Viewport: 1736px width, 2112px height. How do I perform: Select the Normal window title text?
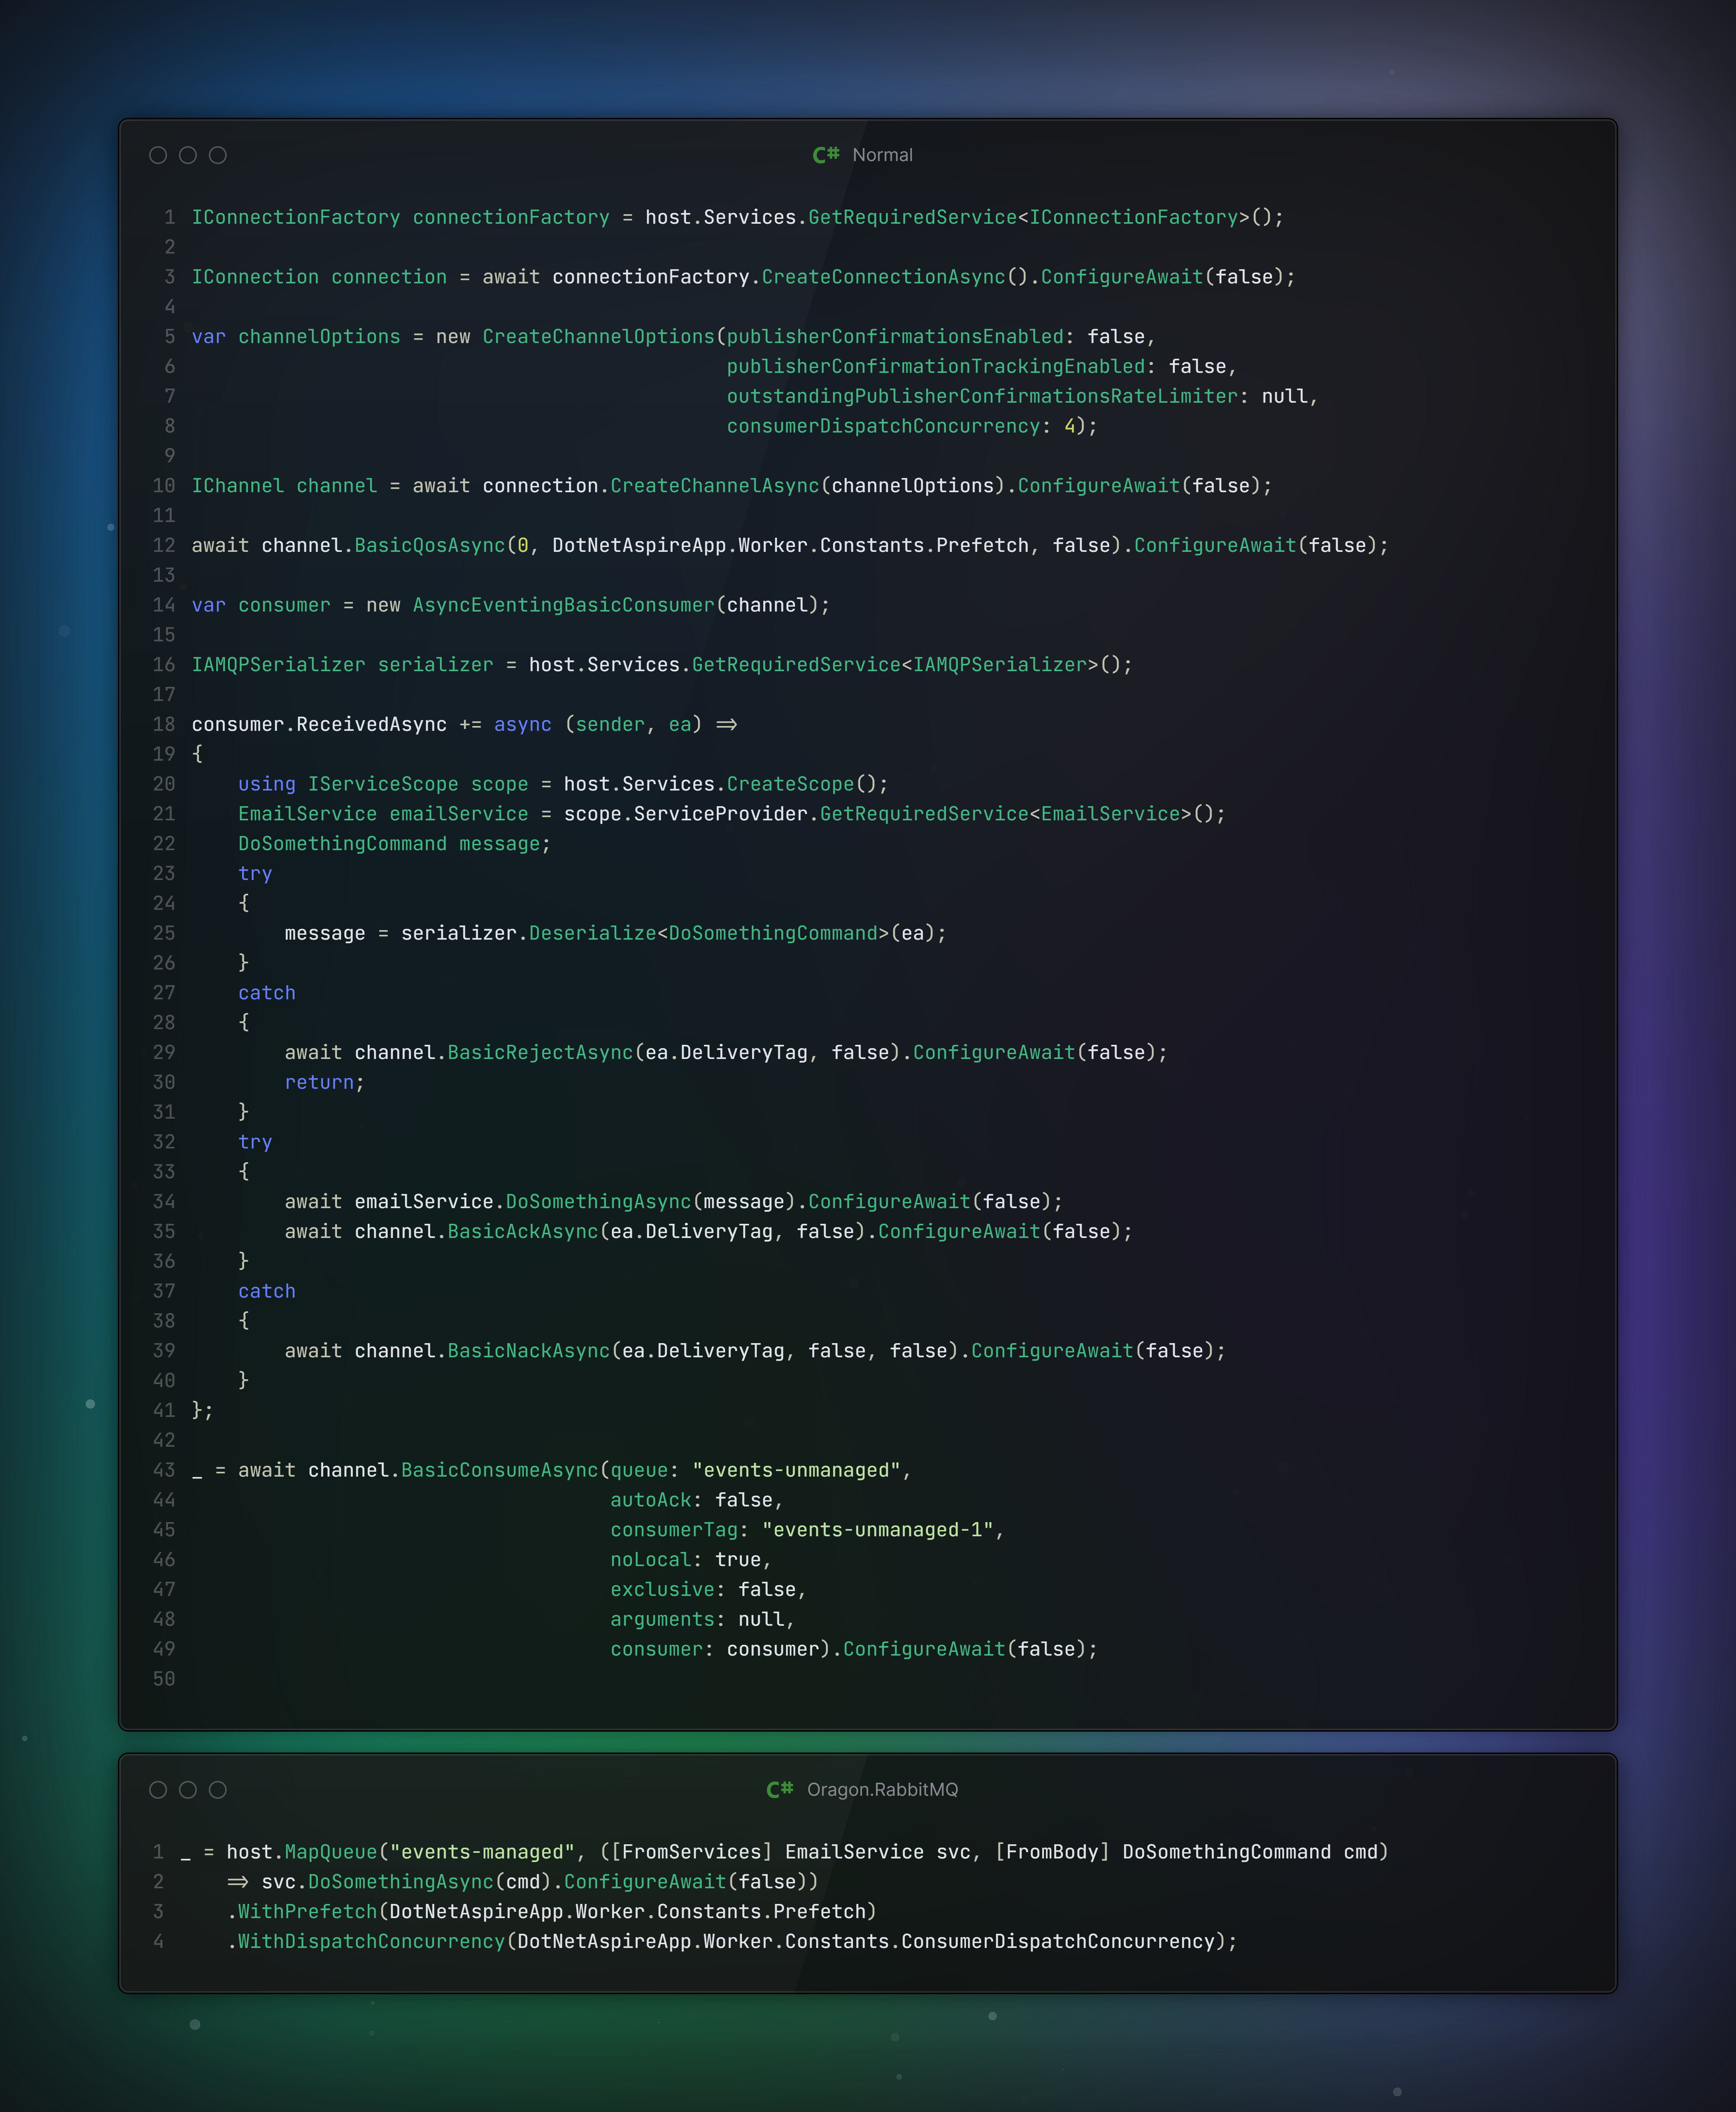[882, 155]
